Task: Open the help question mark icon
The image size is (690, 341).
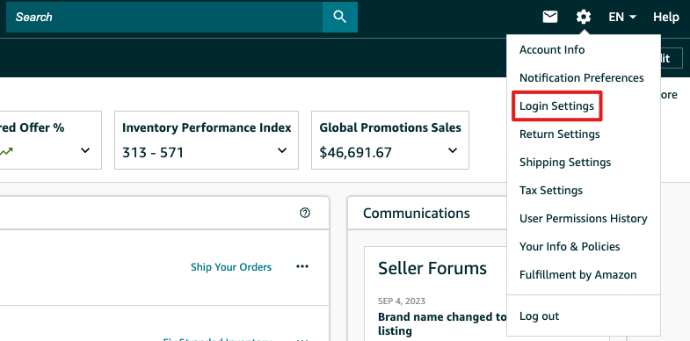Action: [304, 213]
